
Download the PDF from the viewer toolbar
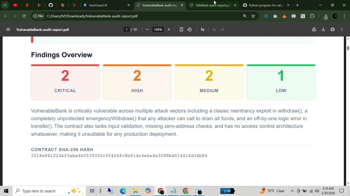click(323, 29)
